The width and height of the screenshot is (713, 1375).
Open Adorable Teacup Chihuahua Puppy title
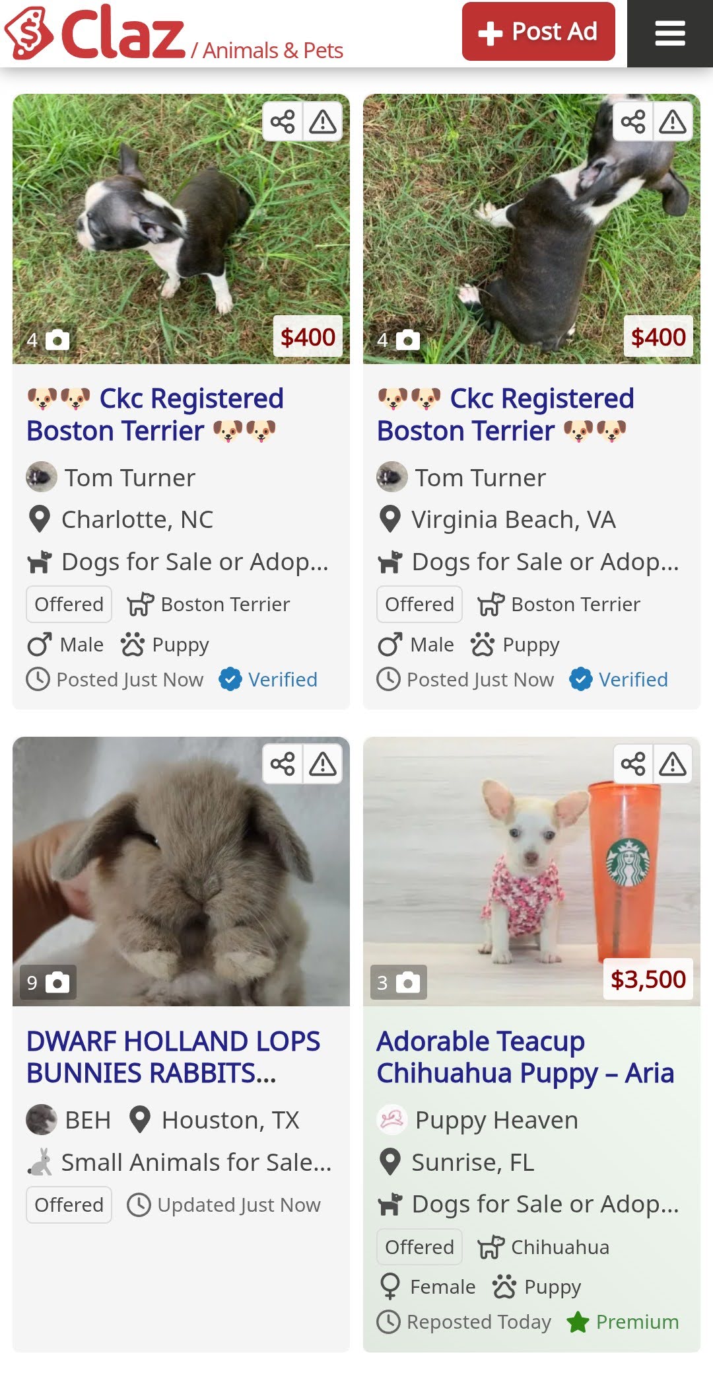pos(525,1057)
